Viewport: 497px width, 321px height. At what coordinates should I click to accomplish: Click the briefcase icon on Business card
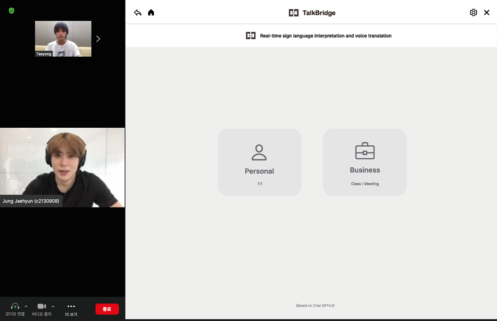coord(365,151)
